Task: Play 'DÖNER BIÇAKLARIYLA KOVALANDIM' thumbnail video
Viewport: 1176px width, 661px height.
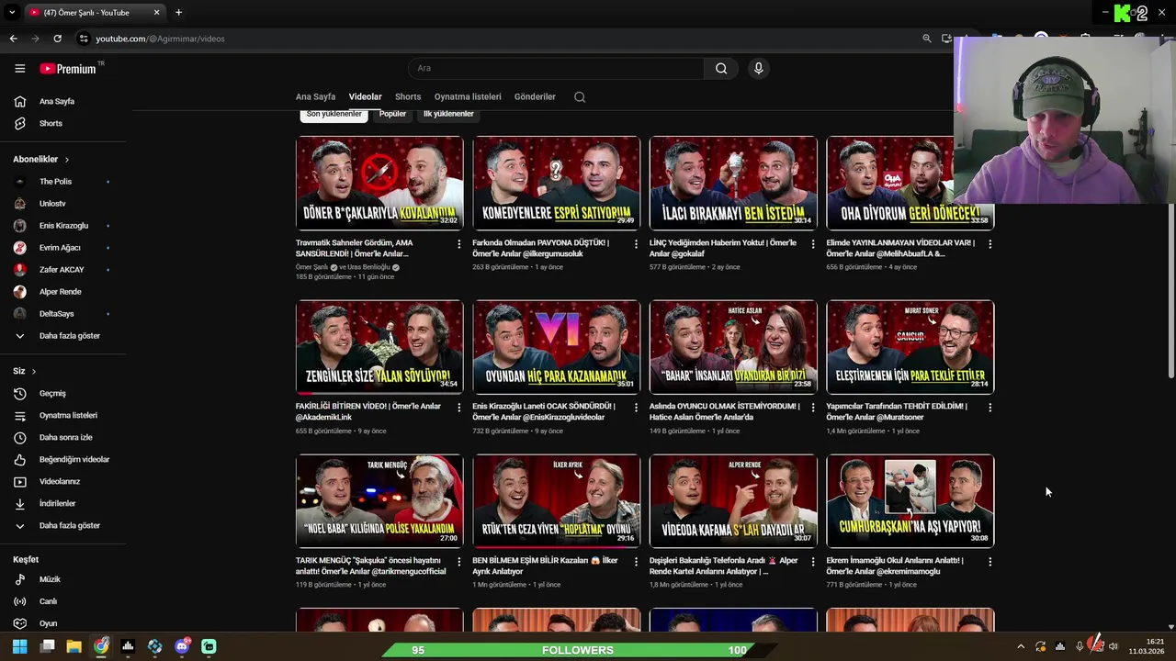Action: (x=379, y=183)
